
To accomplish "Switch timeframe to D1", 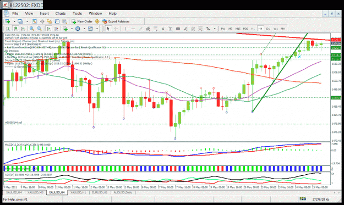I will click(x=268, y=29).
